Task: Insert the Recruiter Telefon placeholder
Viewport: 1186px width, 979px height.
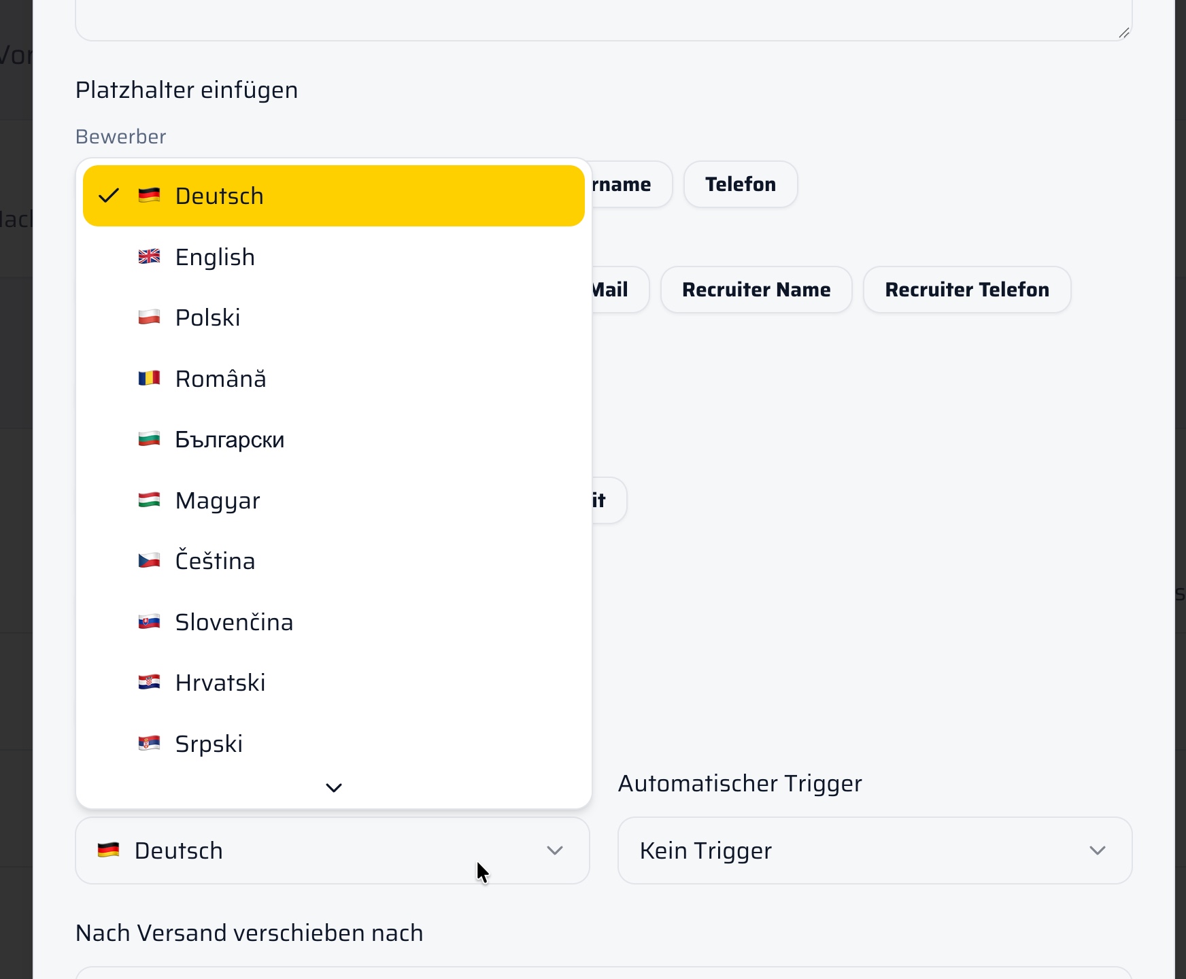Action: point(967,290)
